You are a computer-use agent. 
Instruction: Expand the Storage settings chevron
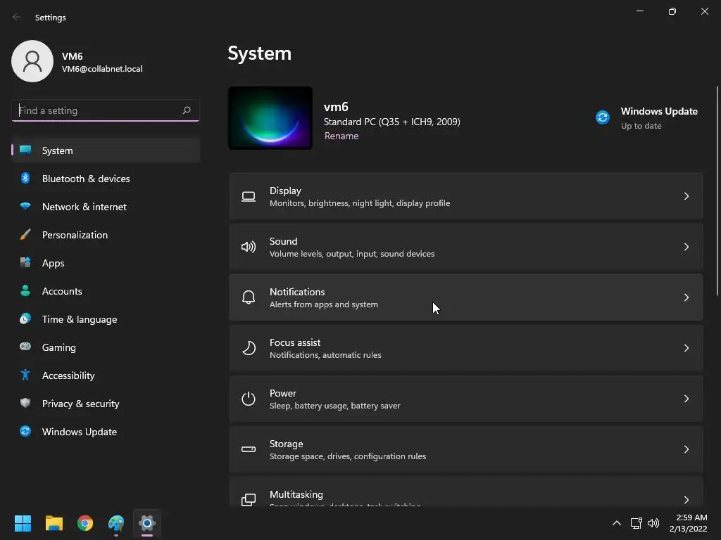pos(686,449)
